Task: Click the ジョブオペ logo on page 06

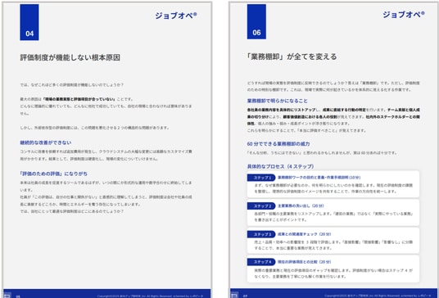Action: click(x=404, y=15)
